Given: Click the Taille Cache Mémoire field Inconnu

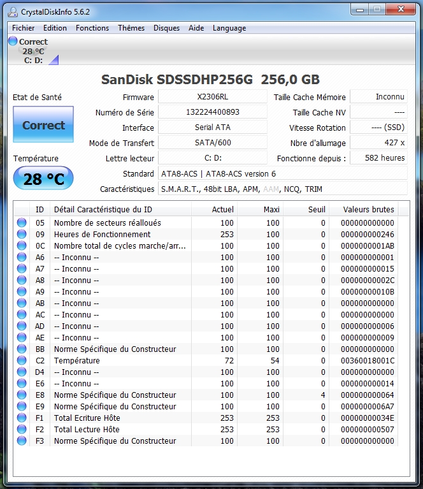Looking at the screenshot, I should click(x=379, y=97).
